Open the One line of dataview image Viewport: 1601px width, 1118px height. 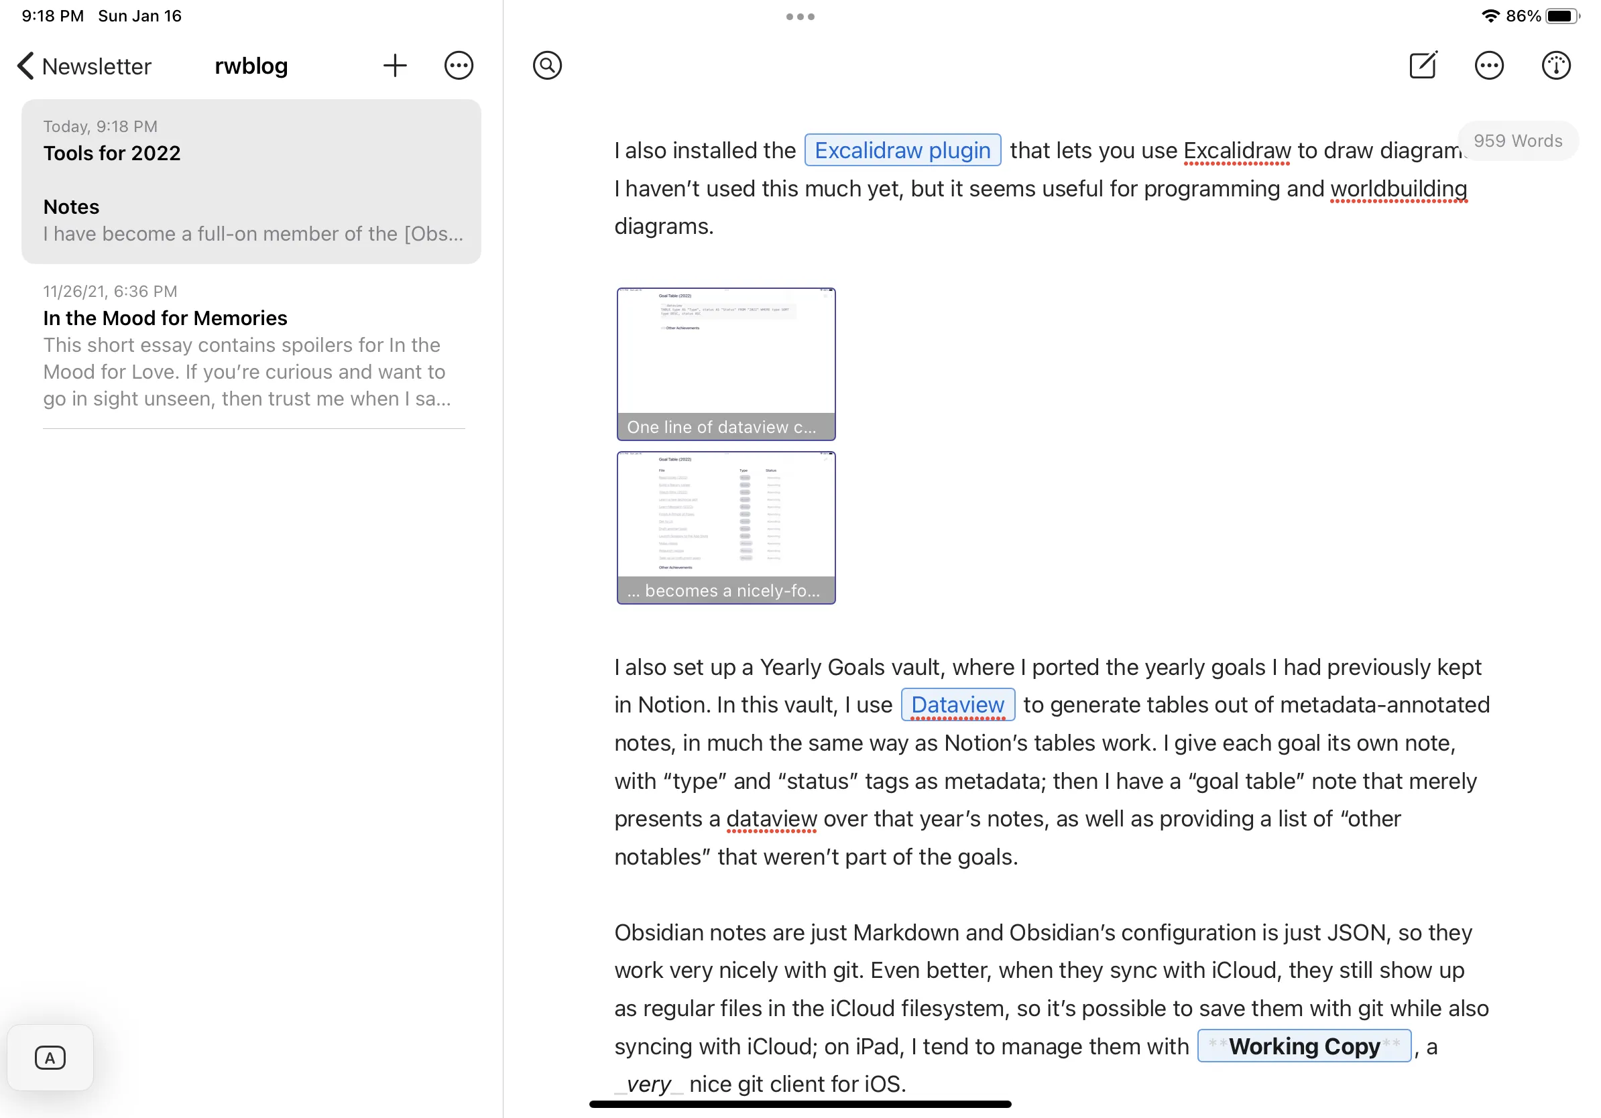726,364
